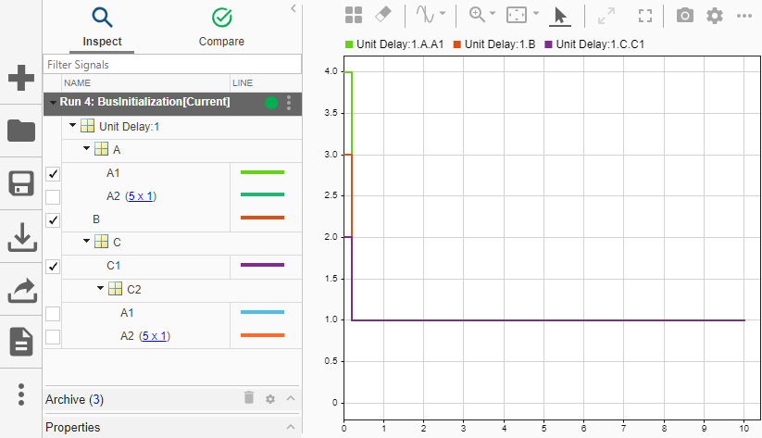Screen dimensions: 762x438
Task: Collapse the C2 bus tree node
Action: (100, 288)
